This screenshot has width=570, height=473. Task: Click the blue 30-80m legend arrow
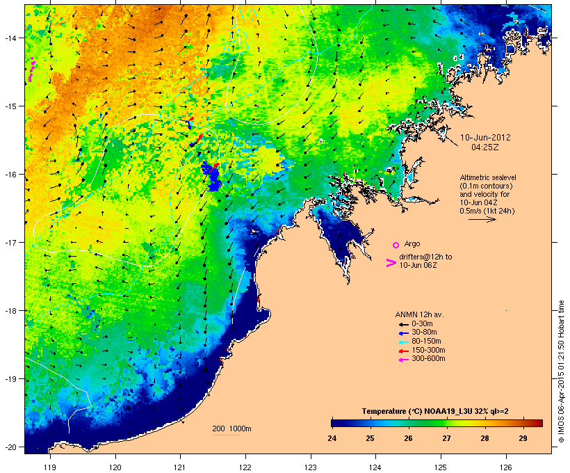point(403,333)
